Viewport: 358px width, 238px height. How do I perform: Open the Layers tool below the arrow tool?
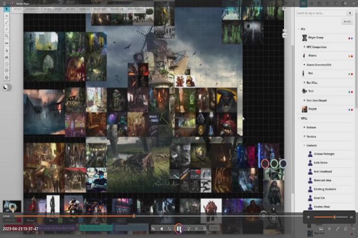[x=7, y=15]
